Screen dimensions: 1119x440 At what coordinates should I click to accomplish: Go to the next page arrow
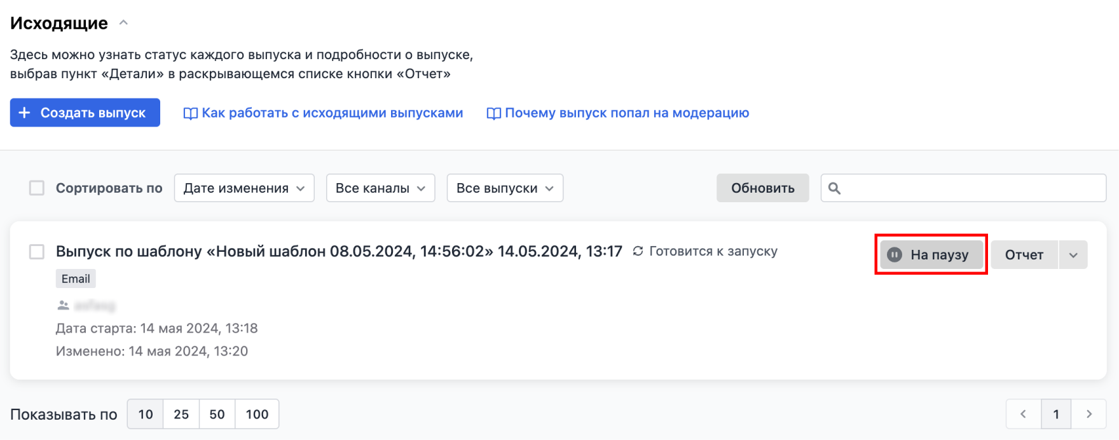[x=1088, y=414]
